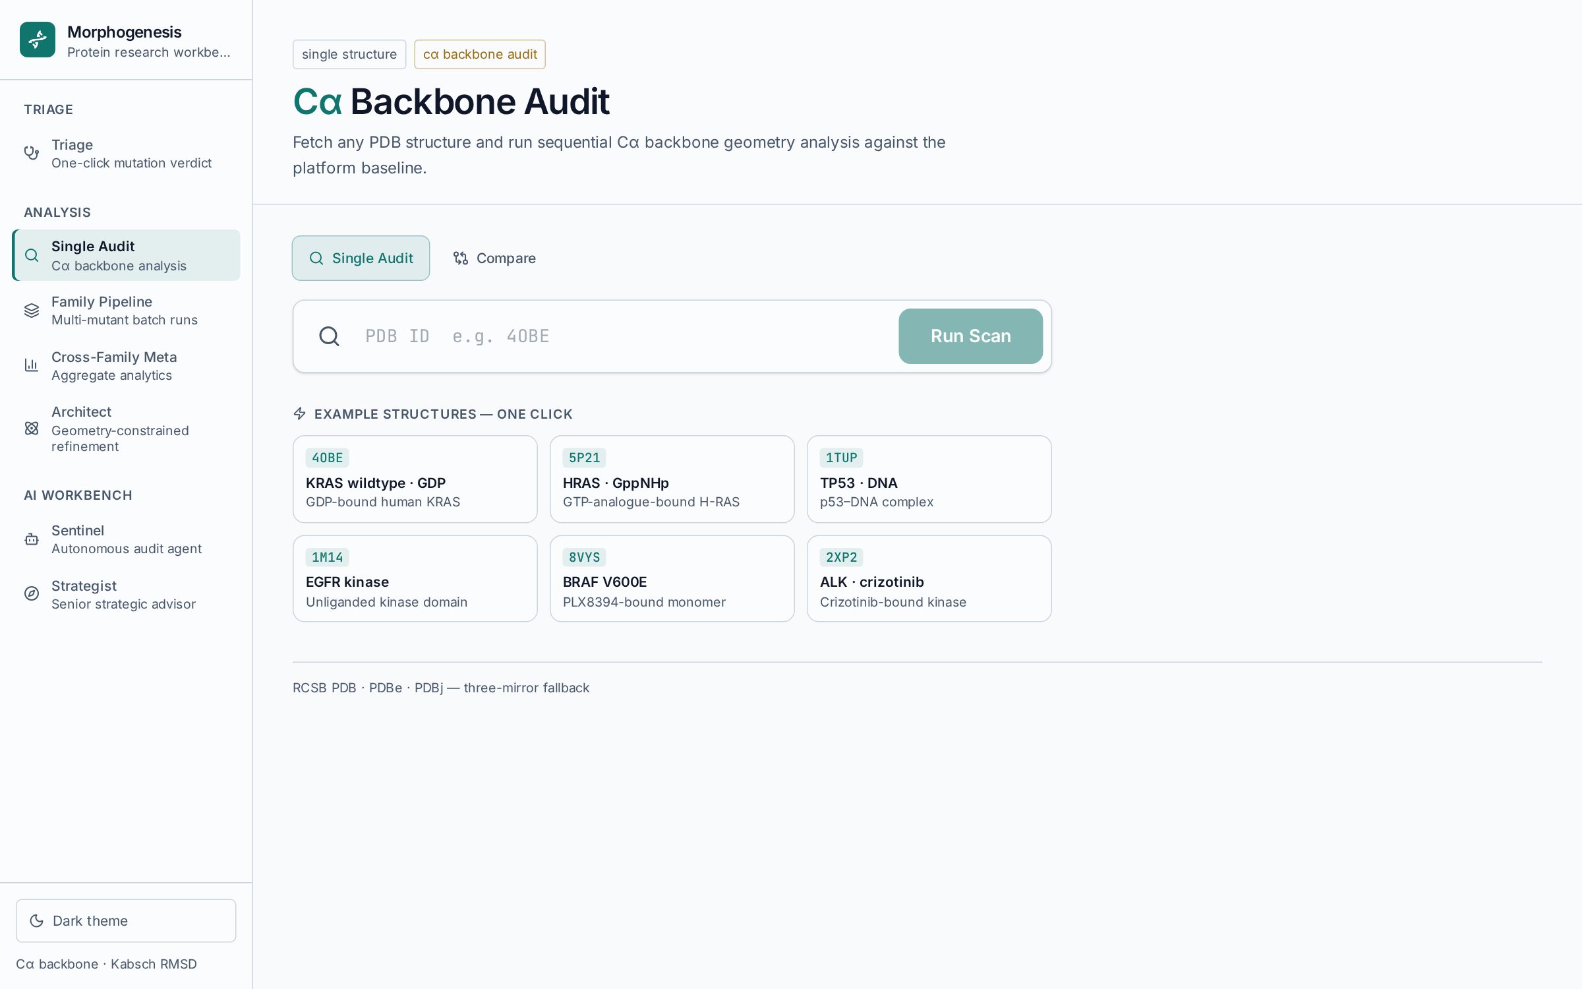Load the 5P21 HRAS GppNHp example

(x=672, y=479)
